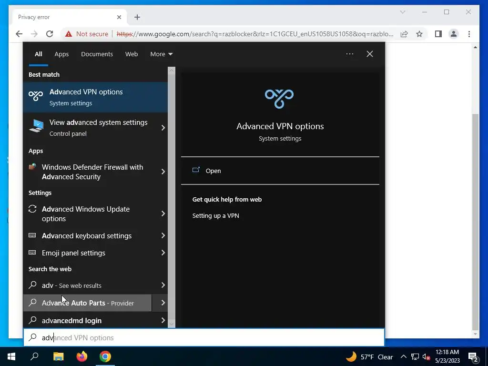The height and width of the screenshot is (366, 488).
Task: Open the clock showing 12:18 AM
Action: coord(447,356)
